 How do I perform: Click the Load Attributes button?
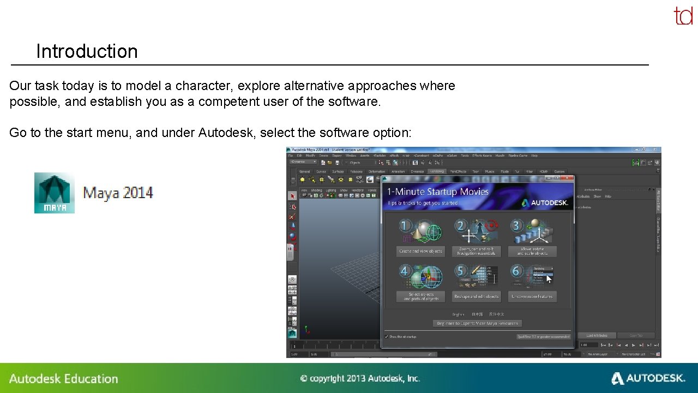(x=597, y=335)
